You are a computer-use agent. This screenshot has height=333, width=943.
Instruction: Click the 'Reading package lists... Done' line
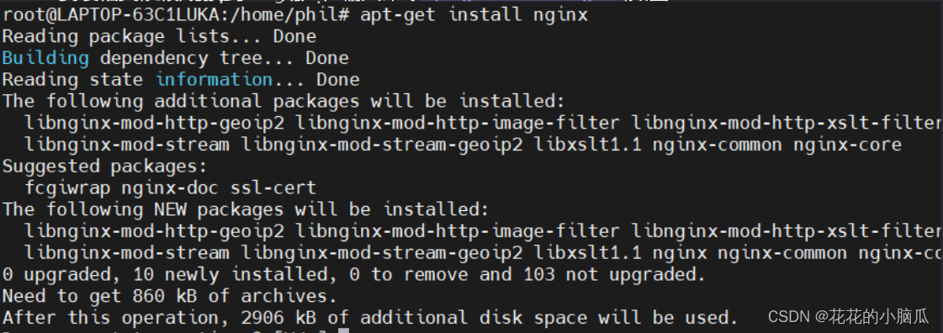[159, 37]
